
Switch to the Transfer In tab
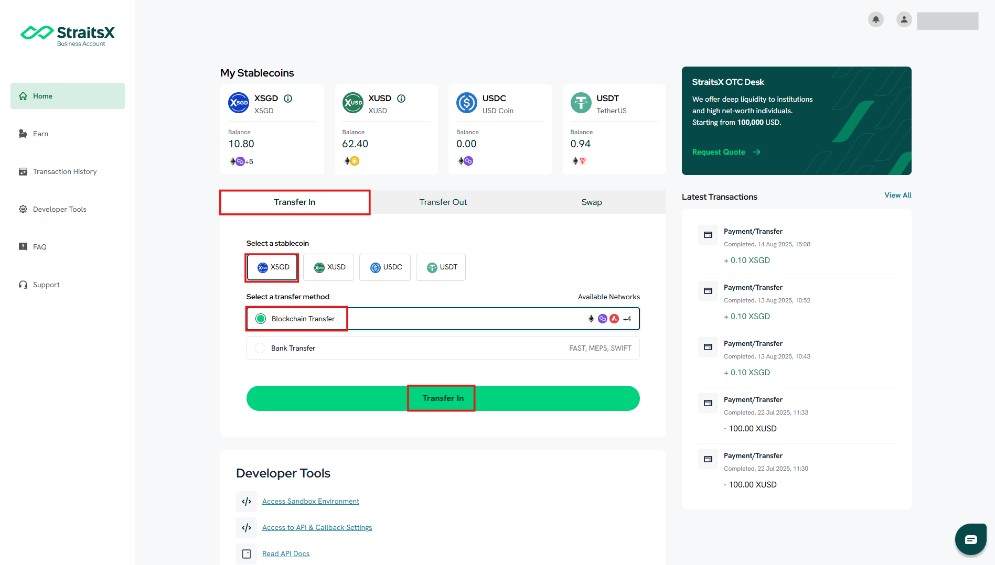pos(295,202)
